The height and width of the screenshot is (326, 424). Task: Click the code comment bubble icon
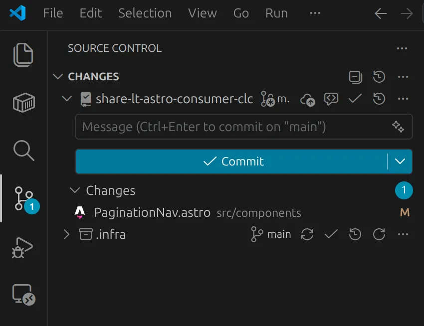click(x=331, y=99)
